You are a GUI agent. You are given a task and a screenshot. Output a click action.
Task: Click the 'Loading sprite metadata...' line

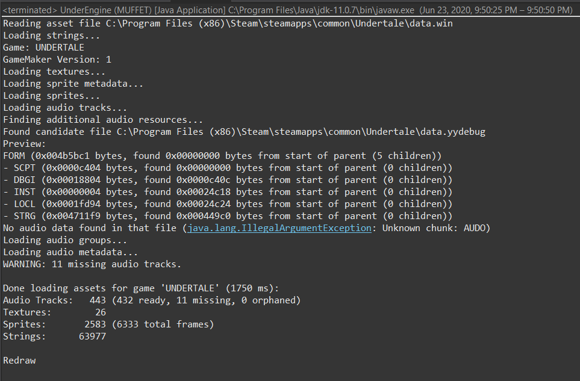[x=73, y=84]
